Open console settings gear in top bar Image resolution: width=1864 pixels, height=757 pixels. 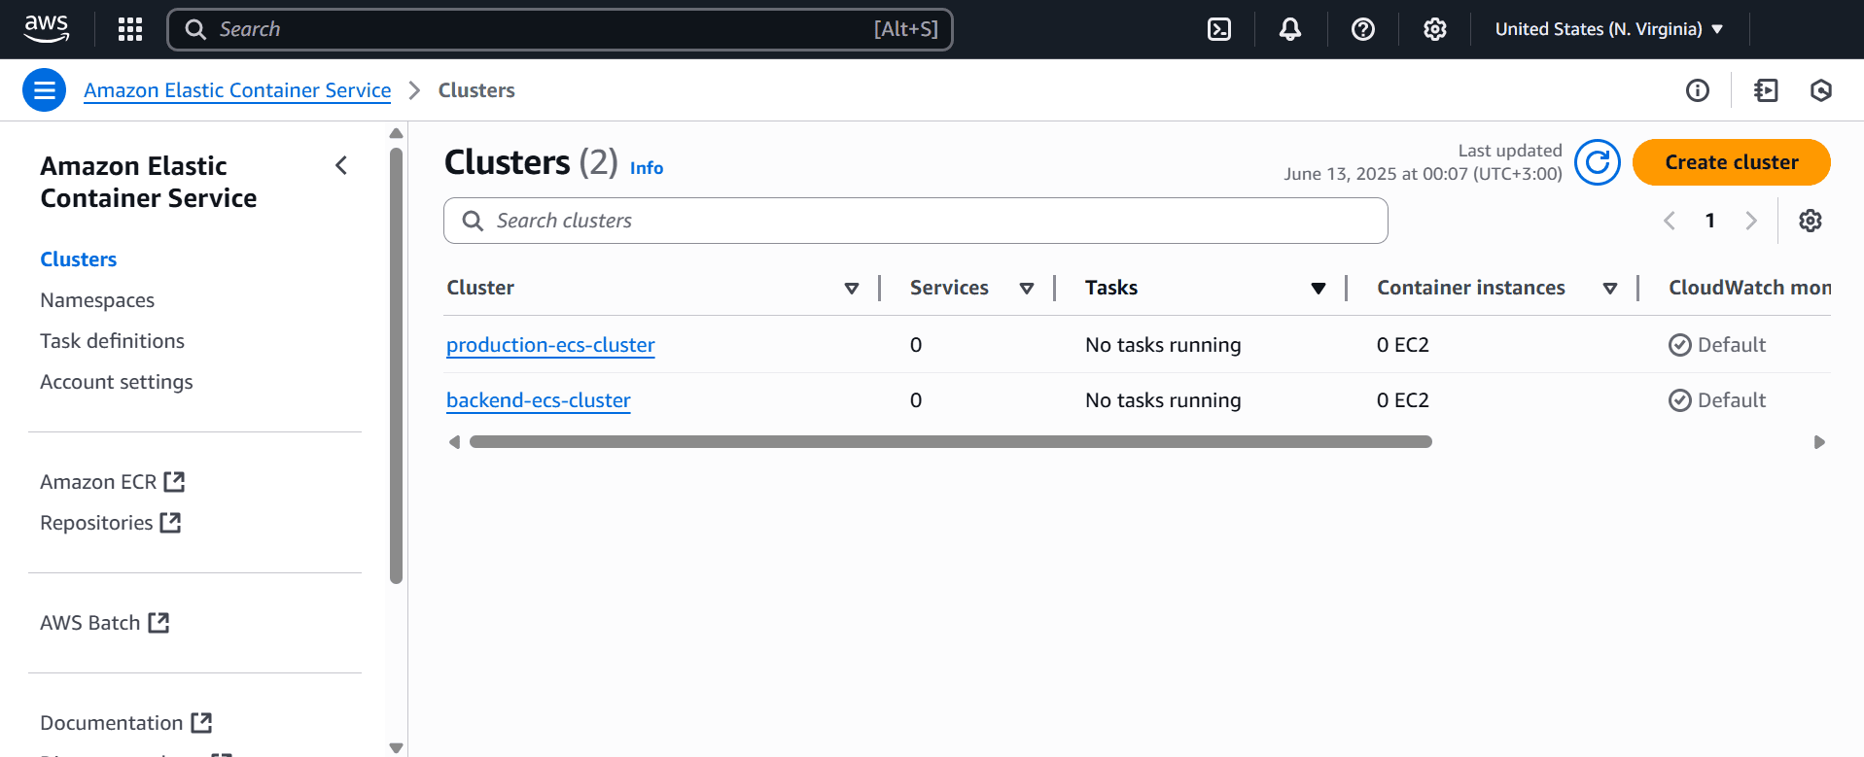[x=1435, y=29]
